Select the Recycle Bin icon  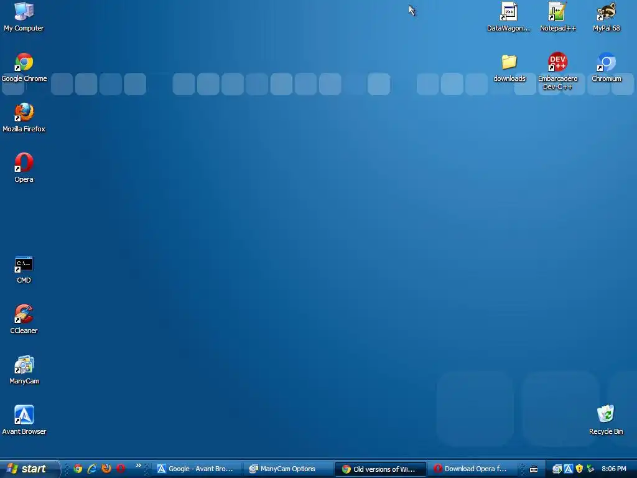point(606,420)
